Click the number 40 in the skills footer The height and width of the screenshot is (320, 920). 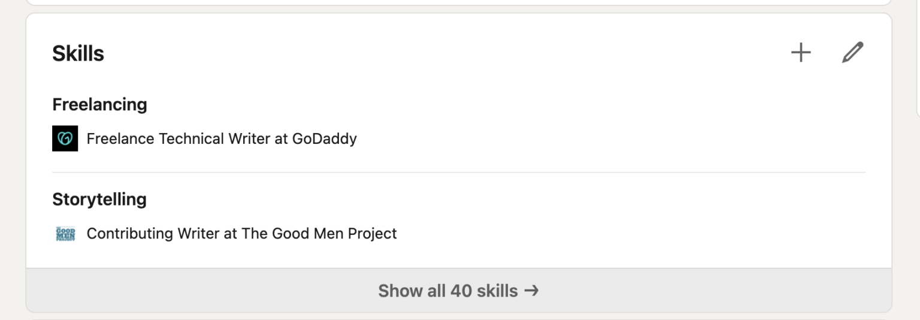coord(461,291)
